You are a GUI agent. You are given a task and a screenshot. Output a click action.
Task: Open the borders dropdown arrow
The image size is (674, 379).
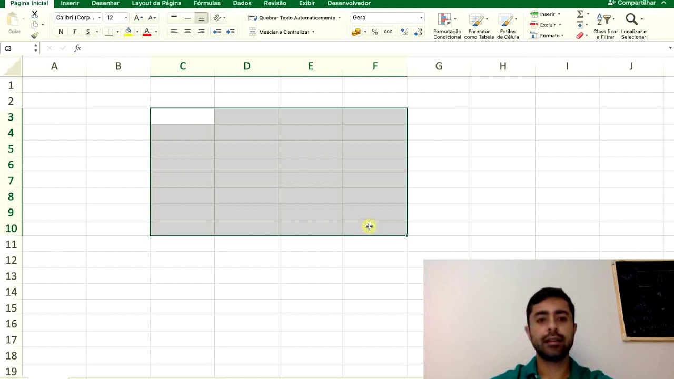click(x=117, y=32)
